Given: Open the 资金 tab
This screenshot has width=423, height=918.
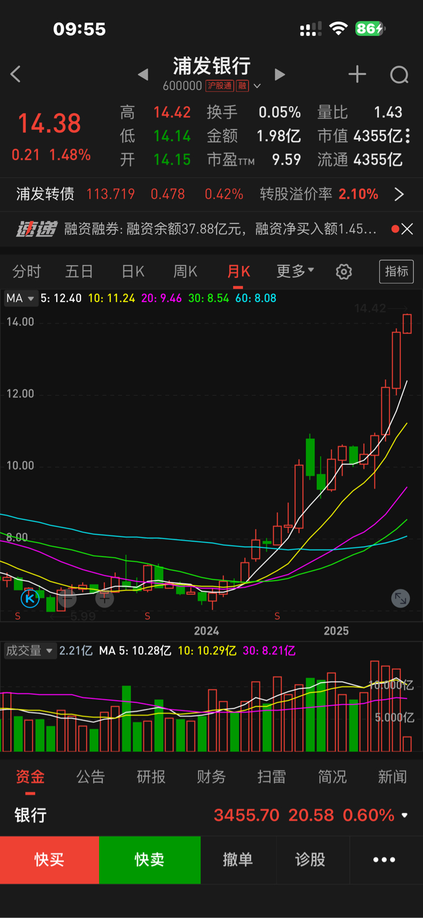Looking at the screenshot, I should (x=30, y=777).
